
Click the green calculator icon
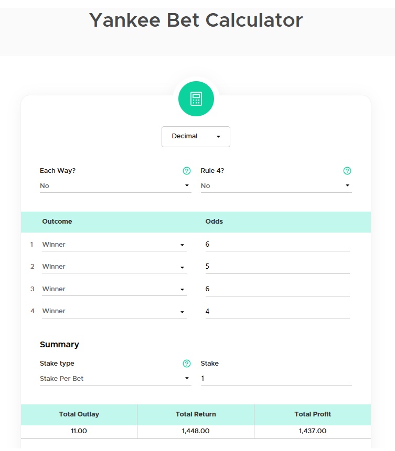(x=196, y=98)
